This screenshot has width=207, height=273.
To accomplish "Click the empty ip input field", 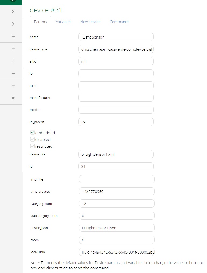I will 116,74.
